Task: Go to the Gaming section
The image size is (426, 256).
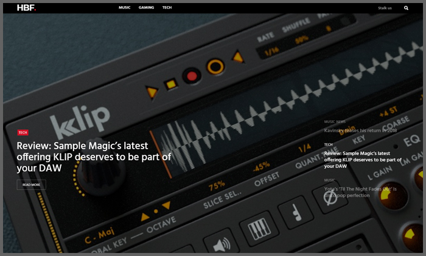Action: [x=146, y=8]
